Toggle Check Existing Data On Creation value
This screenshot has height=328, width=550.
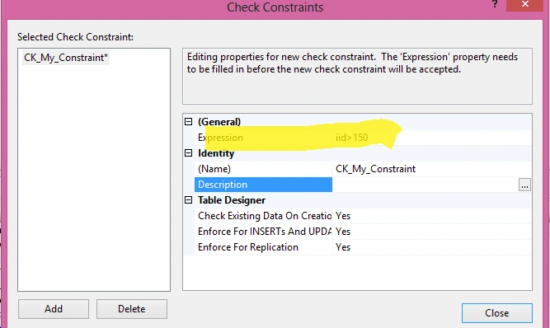(x=432, y=216)
